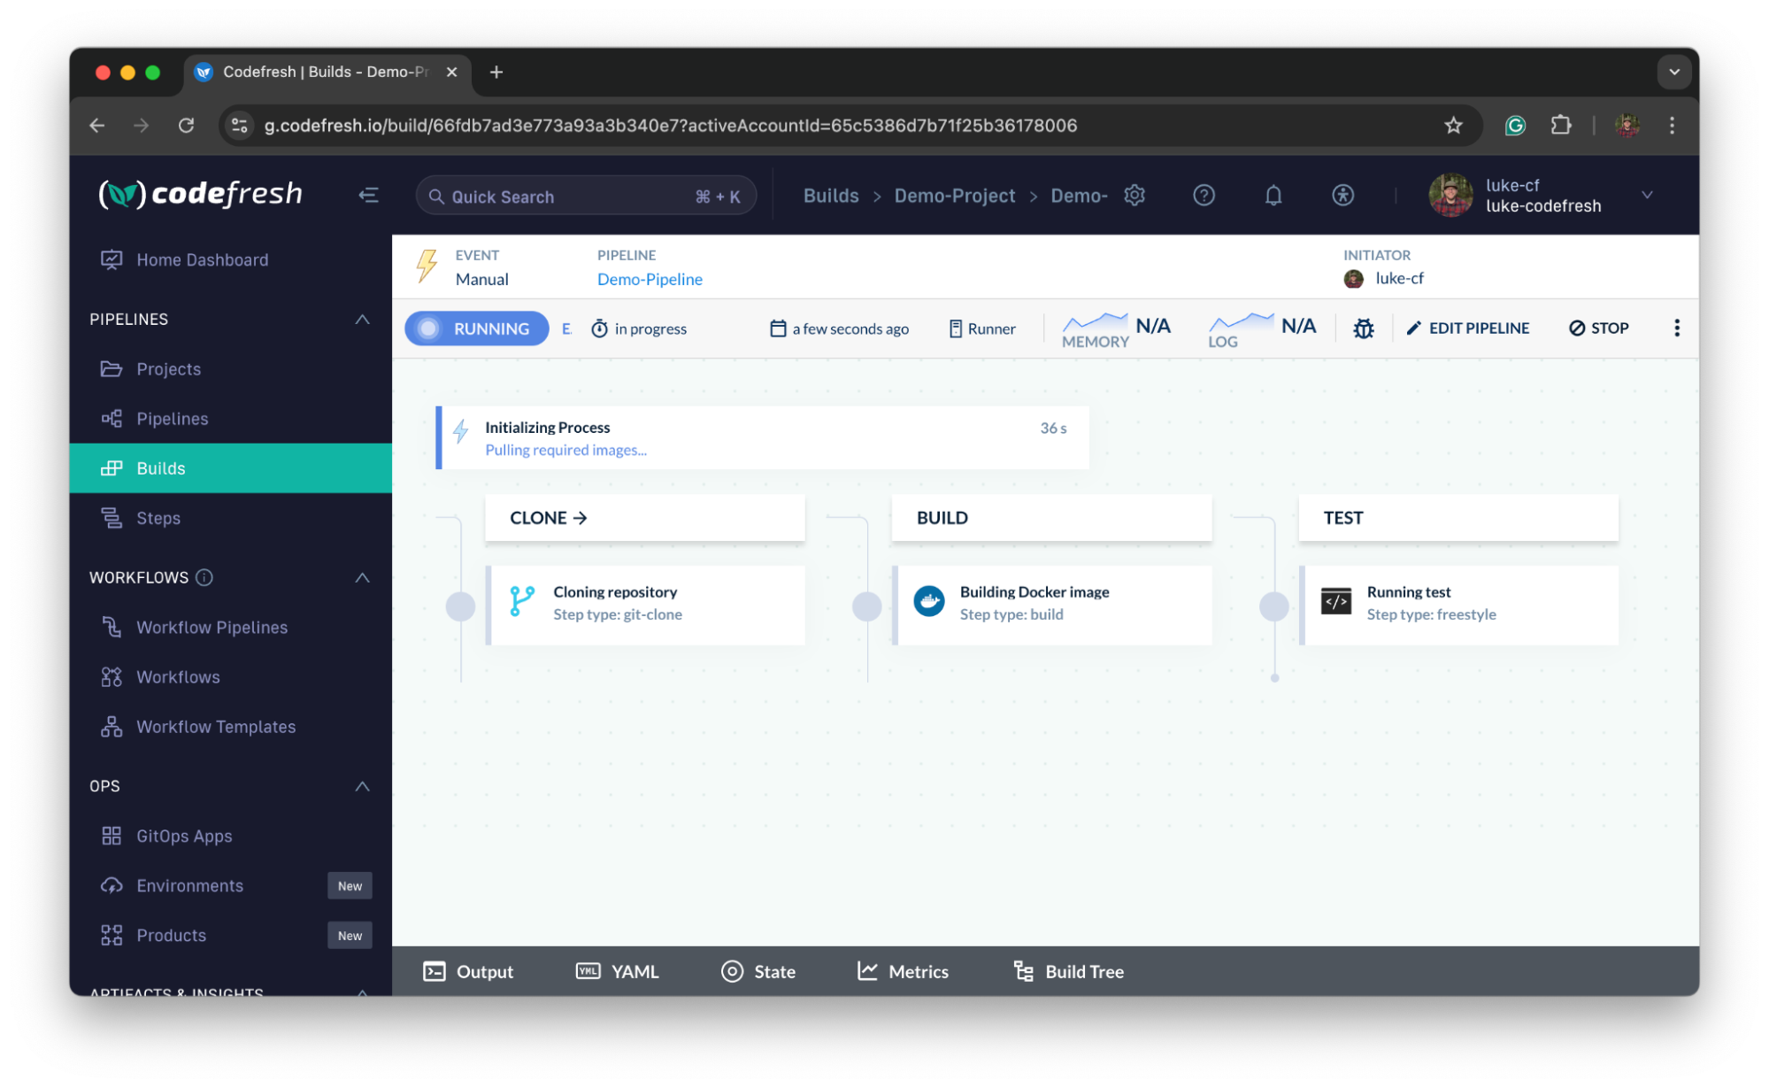Collapse the PIPELINES section
The height and width of the screenshot is (1088, 1769).
362,319
